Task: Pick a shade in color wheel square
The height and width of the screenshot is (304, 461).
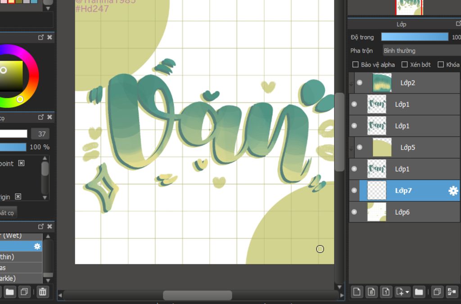Action: tap(11, 76)
